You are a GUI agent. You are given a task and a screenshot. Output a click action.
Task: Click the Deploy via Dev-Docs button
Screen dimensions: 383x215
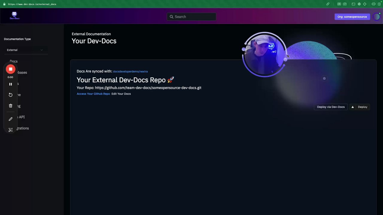(x=331, y=107)
